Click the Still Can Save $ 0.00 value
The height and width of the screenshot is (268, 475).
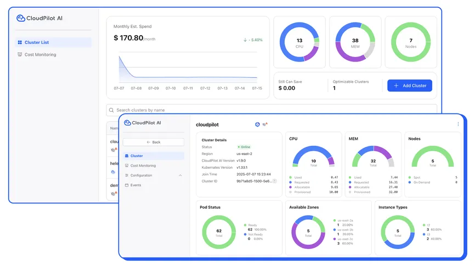click(x=286, y=88)
